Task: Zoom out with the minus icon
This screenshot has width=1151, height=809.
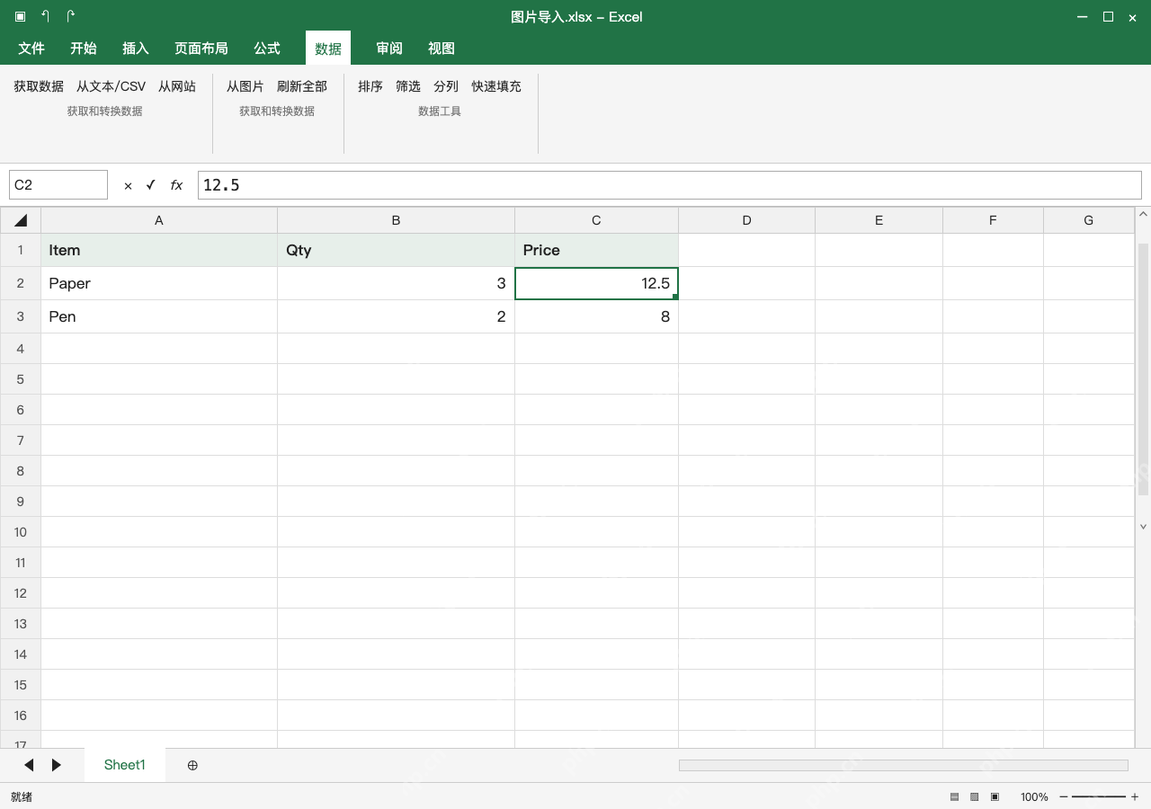Action: pyautogui.click(x=1064, y=796)
